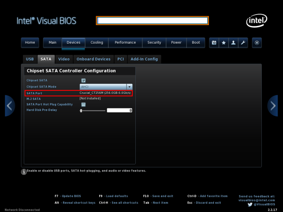Click the Chipset SATA Mode label

click(x=41, y=87)
